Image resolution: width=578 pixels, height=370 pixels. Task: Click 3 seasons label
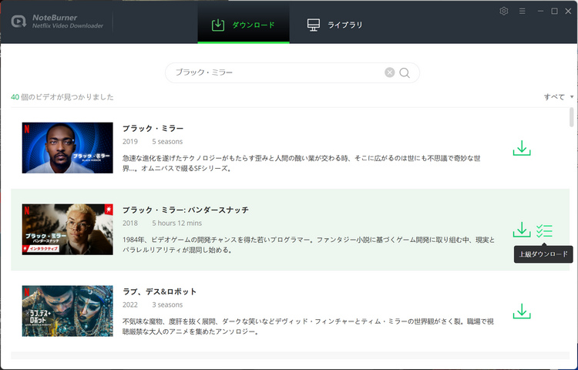click(167, 304)
